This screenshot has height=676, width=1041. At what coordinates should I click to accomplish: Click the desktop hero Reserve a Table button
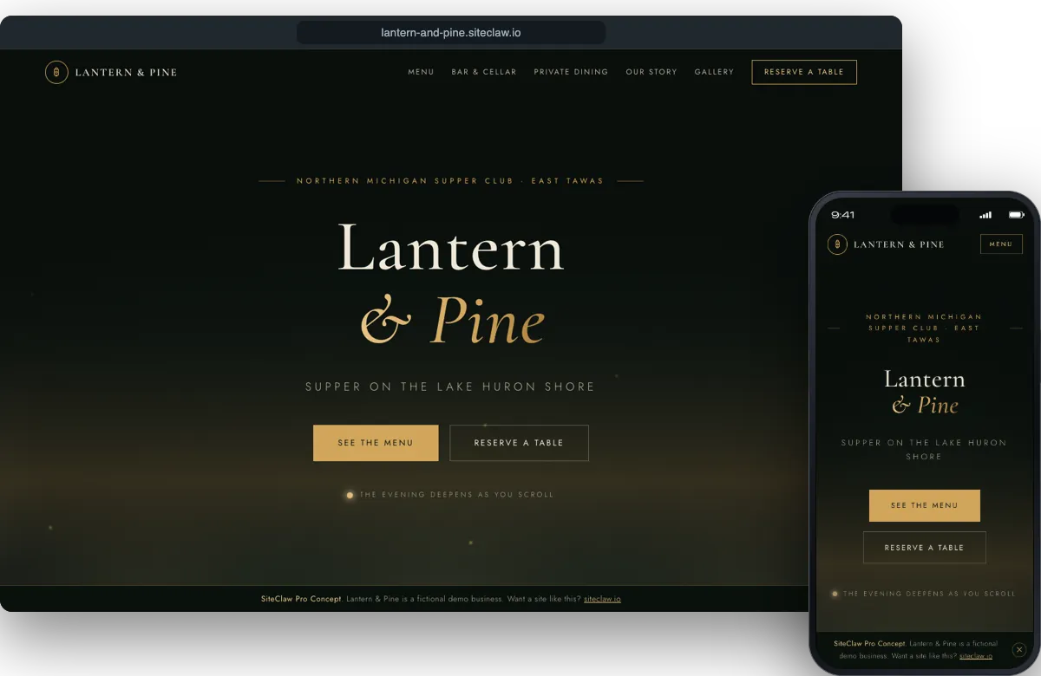coord(519,443)
